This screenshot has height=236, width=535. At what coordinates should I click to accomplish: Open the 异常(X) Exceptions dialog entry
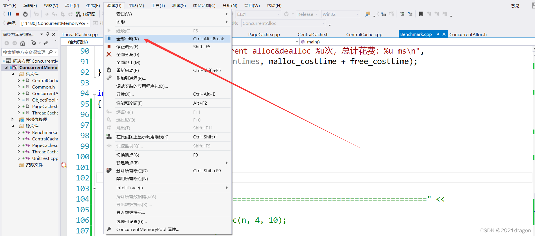point(168,94)
